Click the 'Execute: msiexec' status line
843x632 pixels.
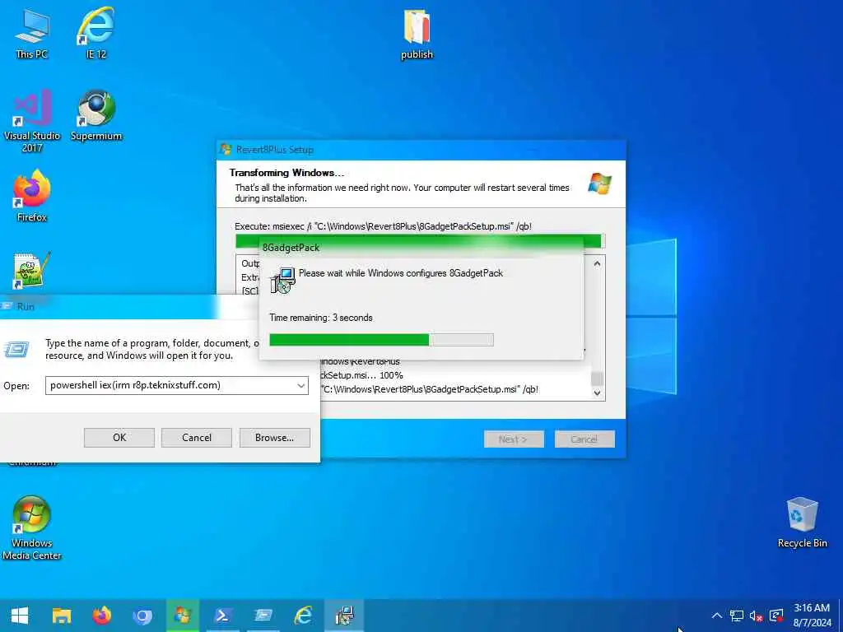coord(383,226)
